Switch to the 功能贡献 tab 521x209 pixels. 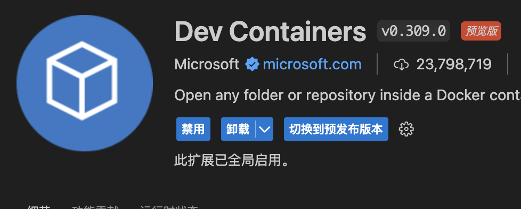click(95, 208)
